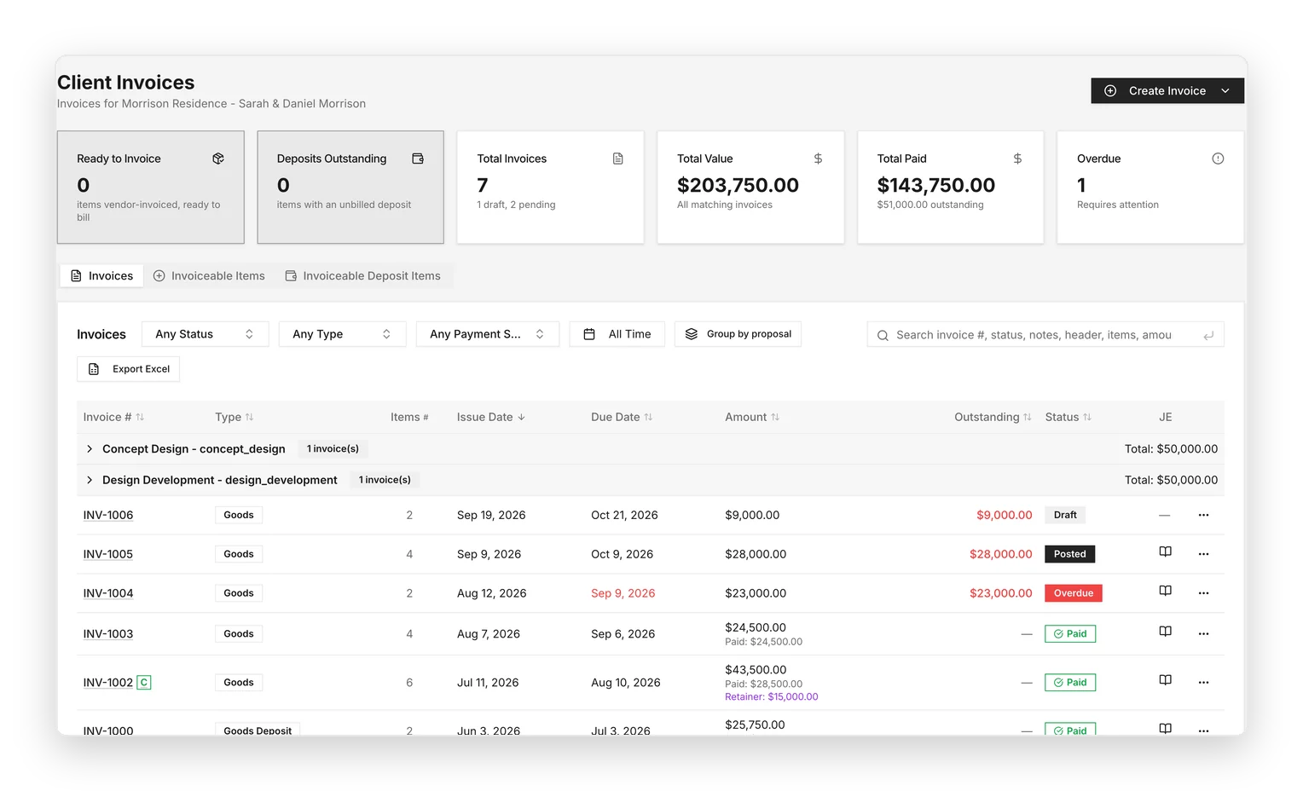The image size is (1303, 791).
Task: Open more actions menu for INV-1006
Action: [x=1203, y=515]
